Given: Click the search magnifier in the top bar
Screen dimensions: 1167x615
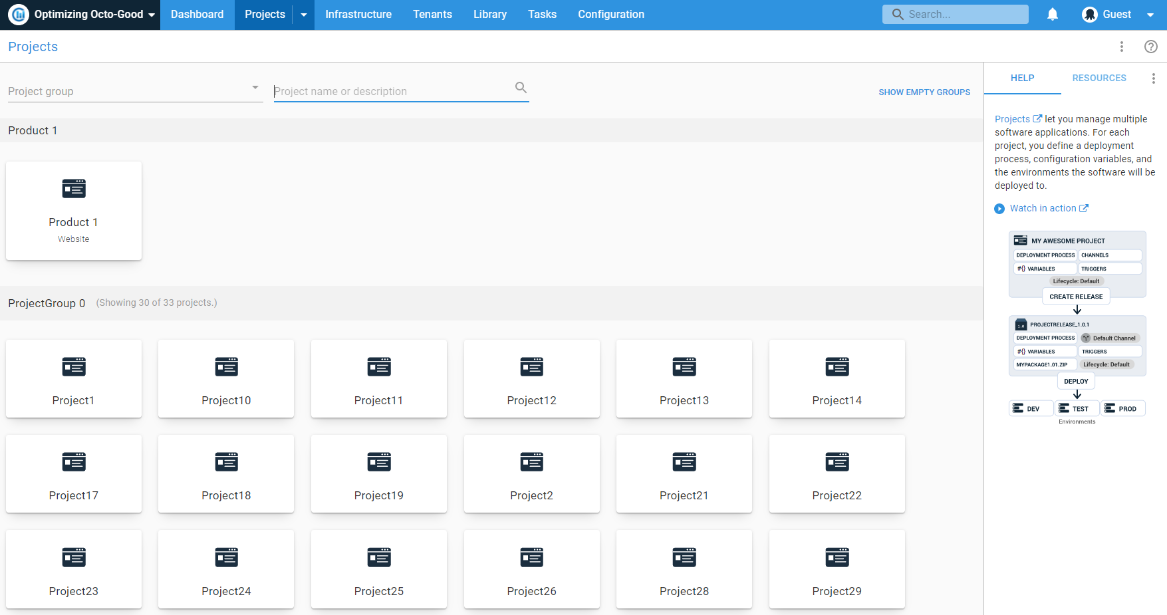Looking at the screenshot, I should pyautogui.click(x=897, y=14).
